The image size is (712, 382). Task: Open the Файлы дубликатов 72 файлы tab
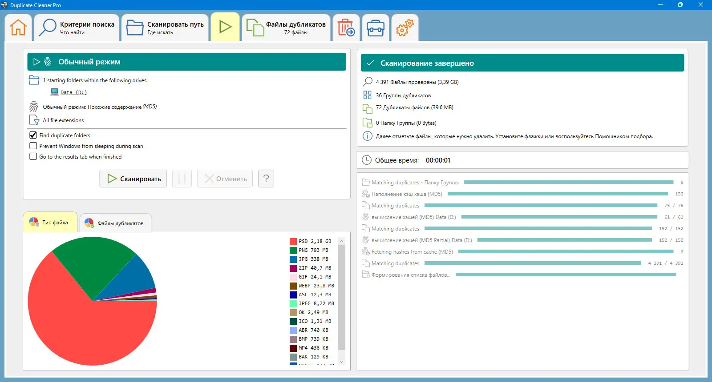tap(286, 28)
